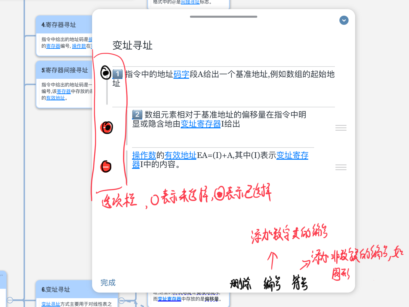This screenshot has width=409, height=307.
Task: Grab the reorder handle of the third row
Action: [x=341, y=167]
